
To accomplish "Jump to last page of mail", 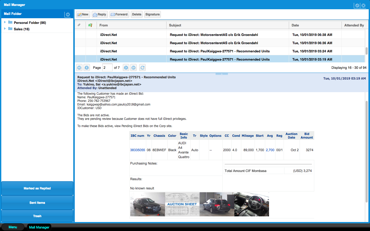I will [x=134, y=68].
